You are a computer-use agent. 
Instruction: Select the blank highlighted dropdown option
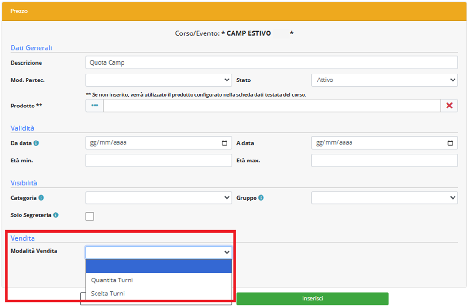(x=158, y=266)
